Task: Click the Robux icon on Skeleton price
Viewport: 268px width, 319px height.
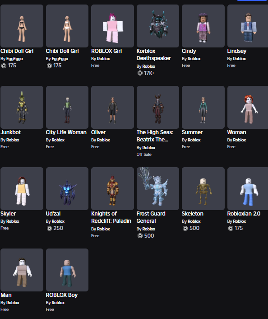Action: click(185, 228)
